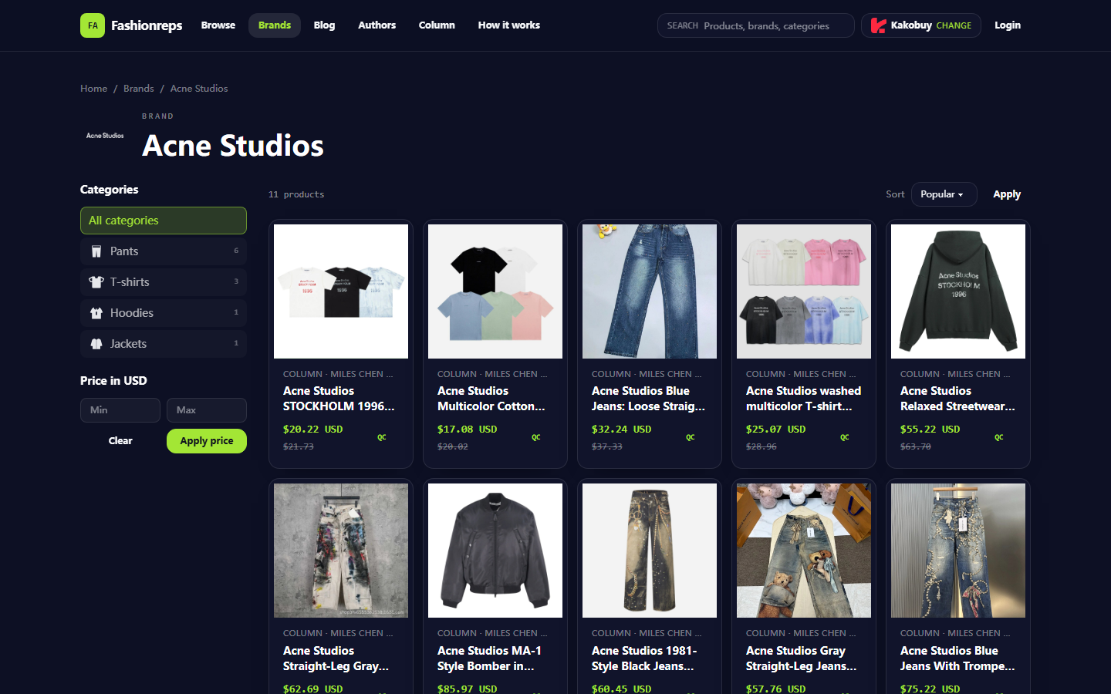
Task: Click the Min price input field
Action: coord(120,410)
